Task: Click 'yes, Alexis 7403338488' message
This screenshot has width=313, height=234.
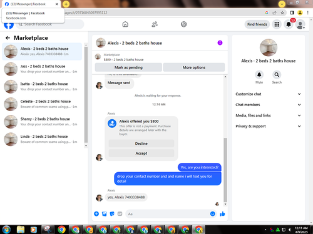Action: [x=126, y=197]
